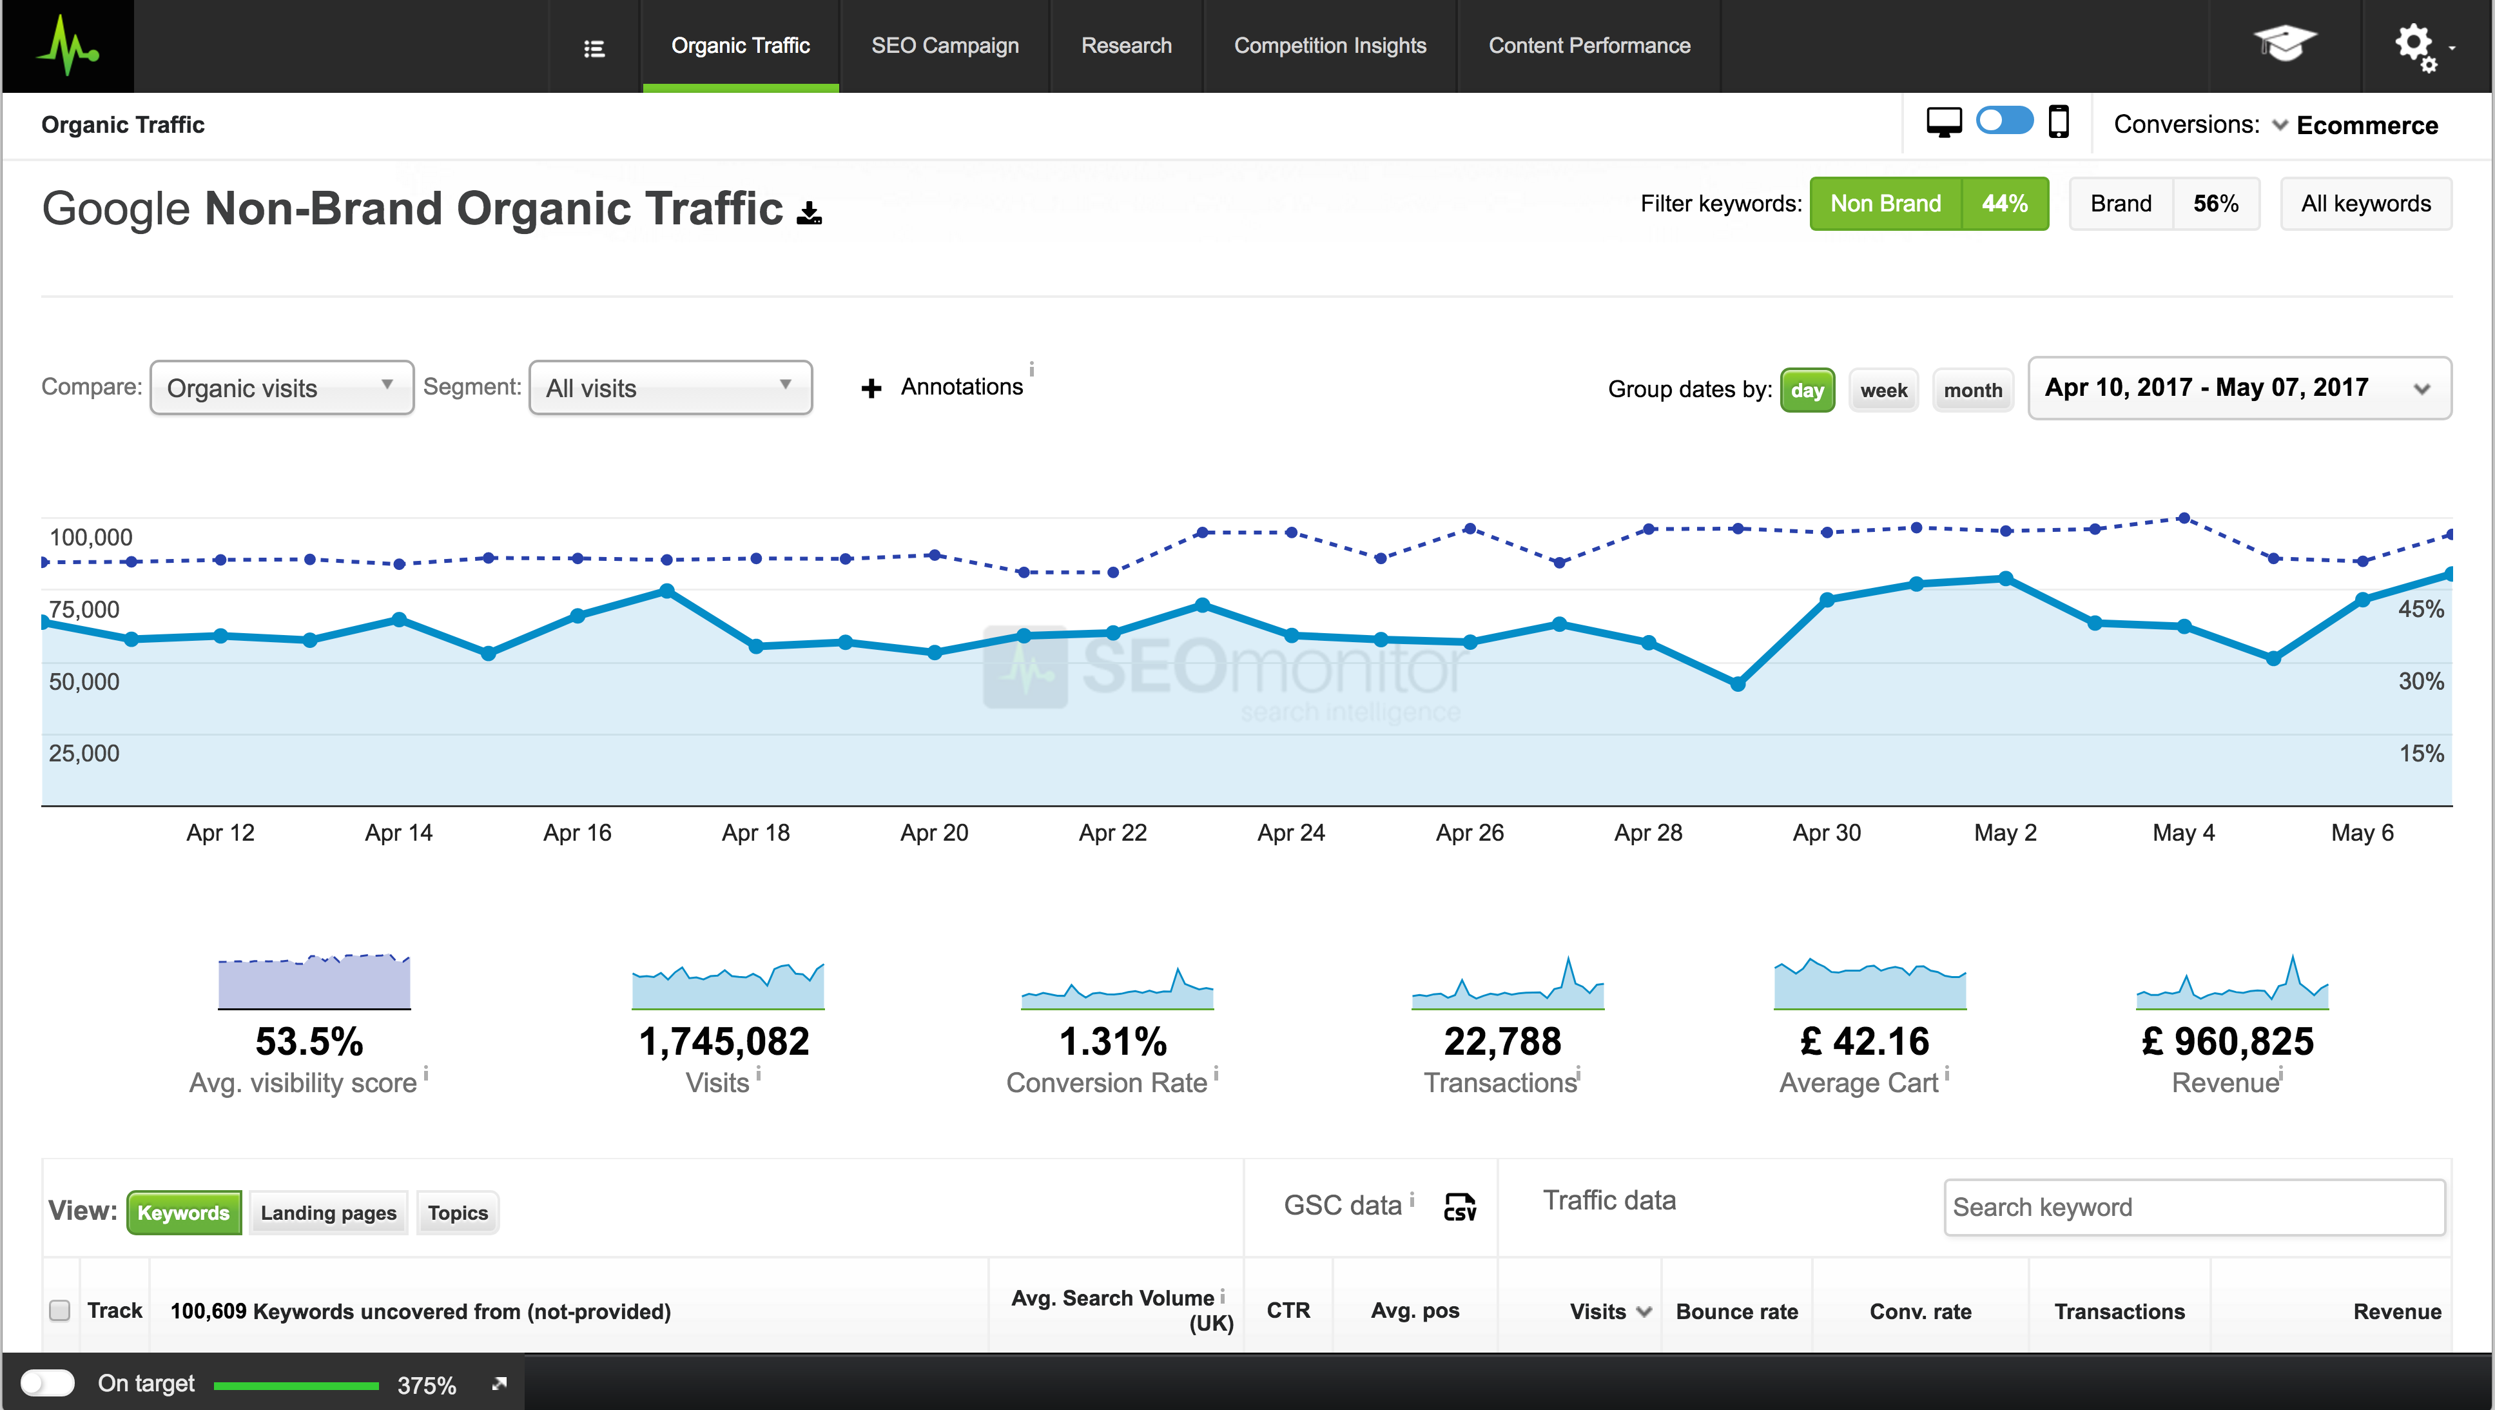The height and width of the screenshot is (1410, 2495).
Task: Group dates by week
Action: [x=1883, y=391]
